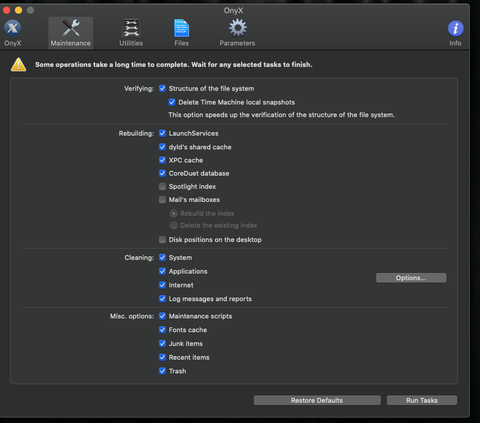Click the Cleaning: label
The height and width of the screenshot is (423, 480).
139,258
